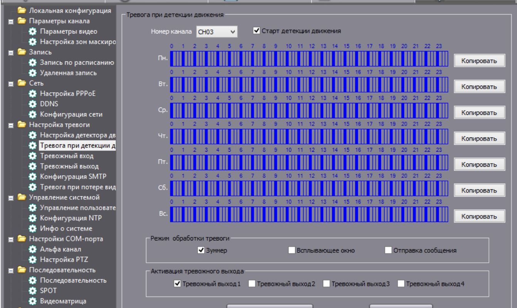Copy the Вт. schedule with Копировать
The image size is (517, 308).
pos(479,87)
